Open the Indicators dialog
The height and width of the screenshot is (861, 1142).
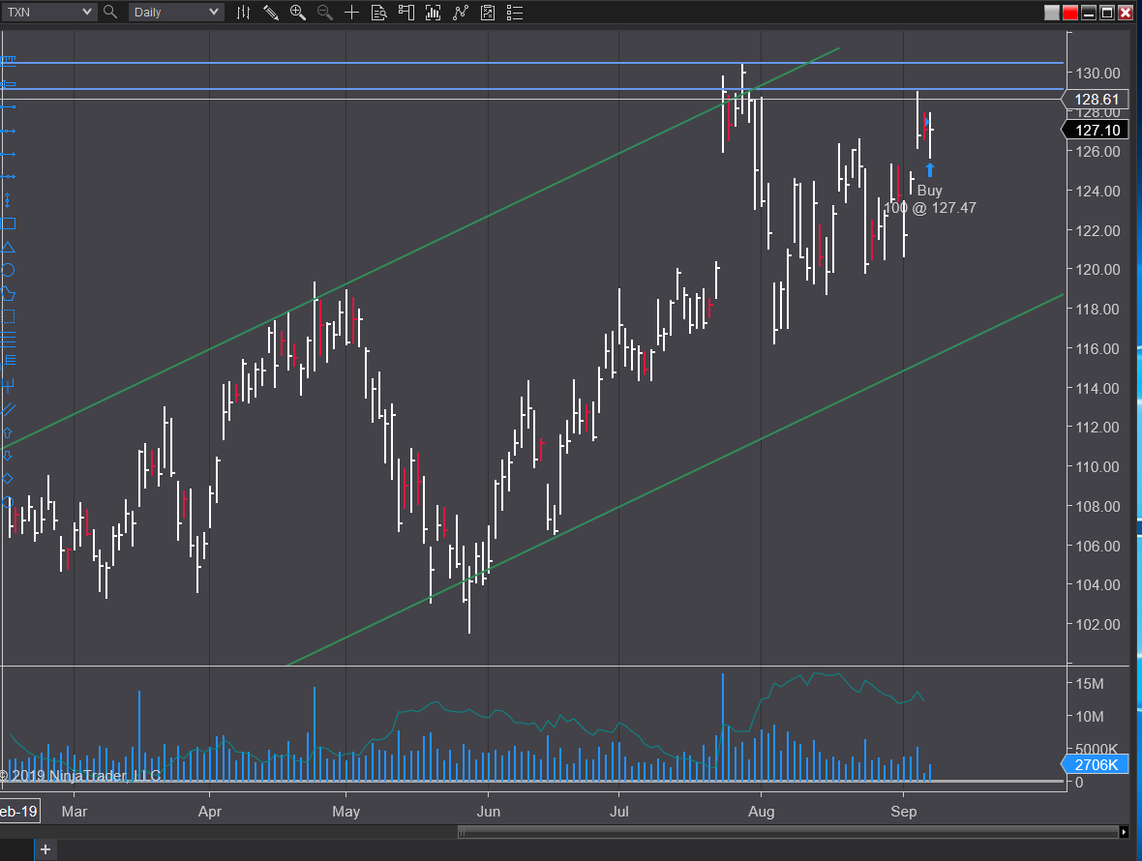click(x=461, y=13)
